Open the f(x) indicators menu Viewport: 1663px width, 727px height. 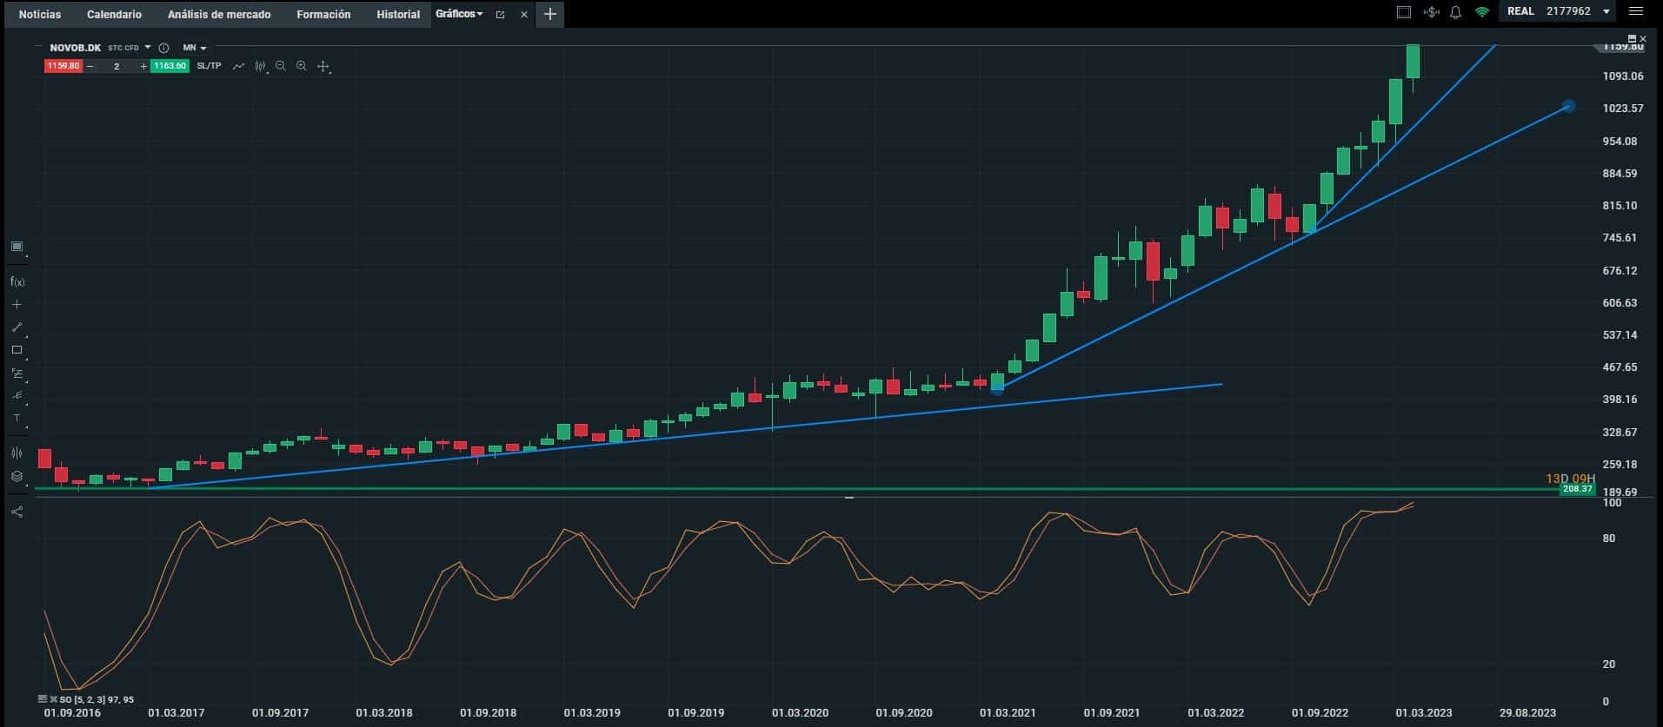coord(17,281)
